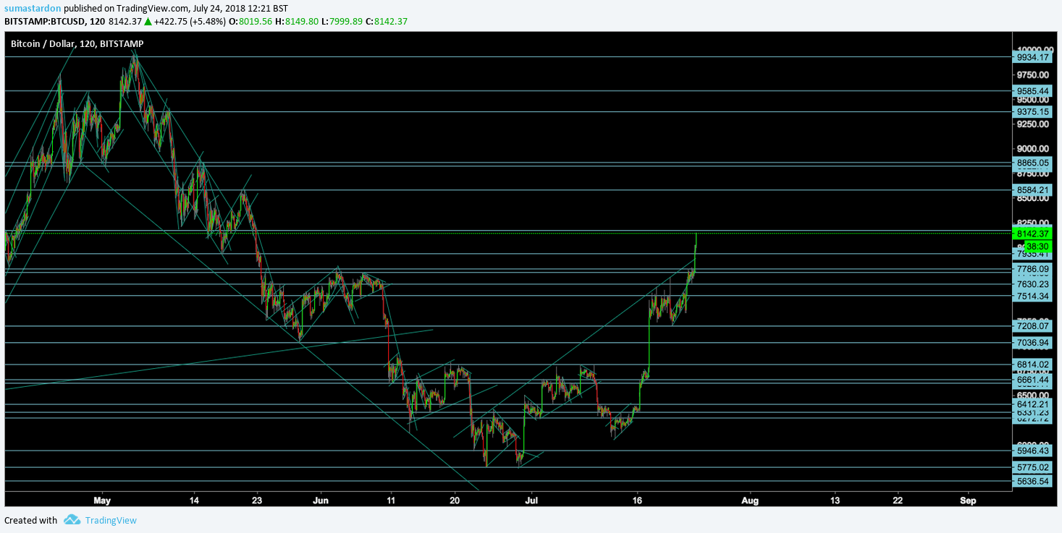Click the TradingView cloud logo icon
1062x533 pixels.
pyautogui.click(x=72, y=520)
